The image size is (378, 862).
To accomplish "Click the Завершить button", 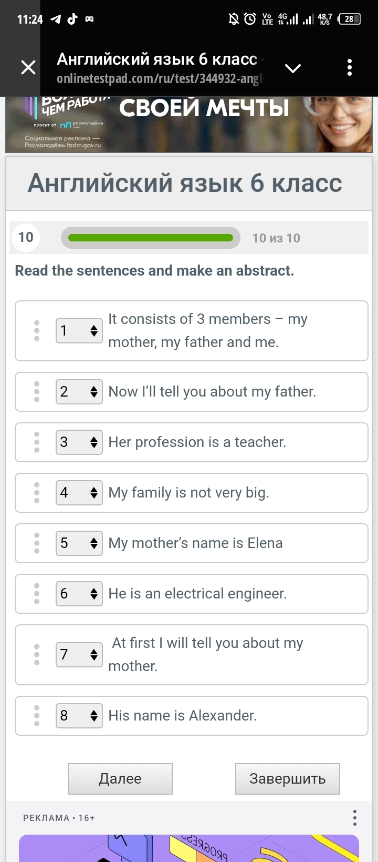I will click(288, 779).
